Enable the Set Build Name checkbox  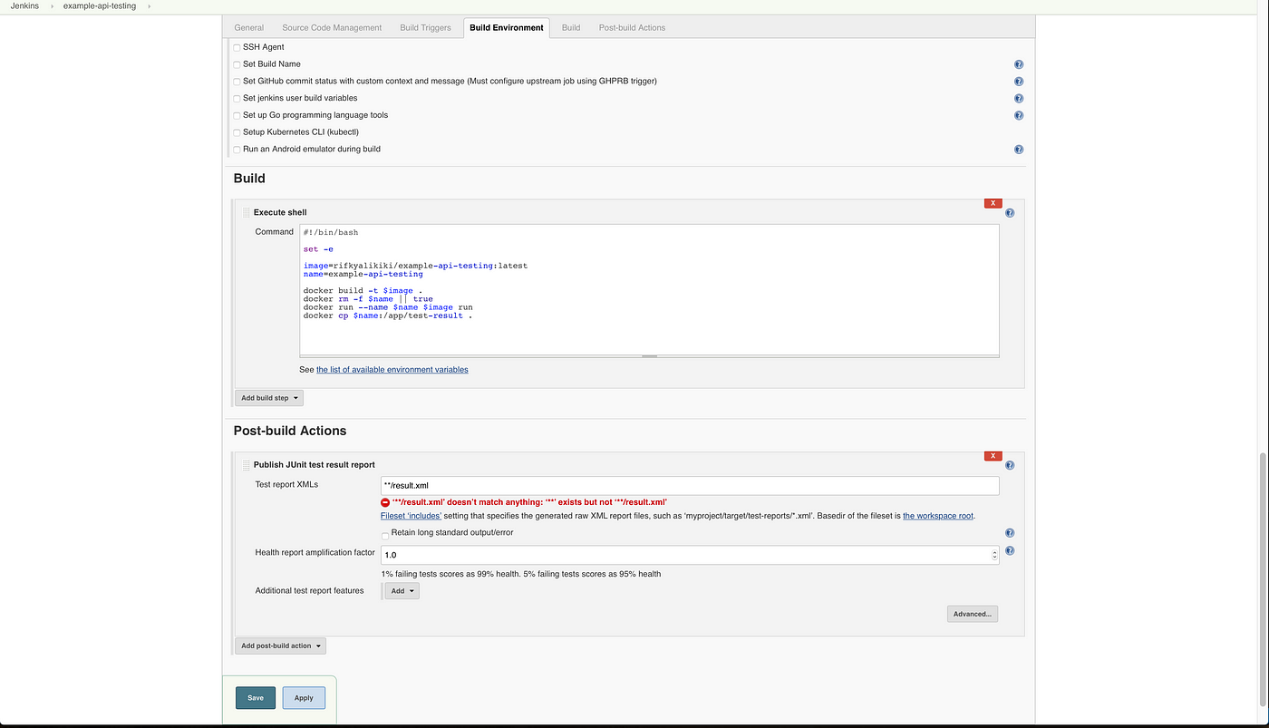[x=237, y=64]
